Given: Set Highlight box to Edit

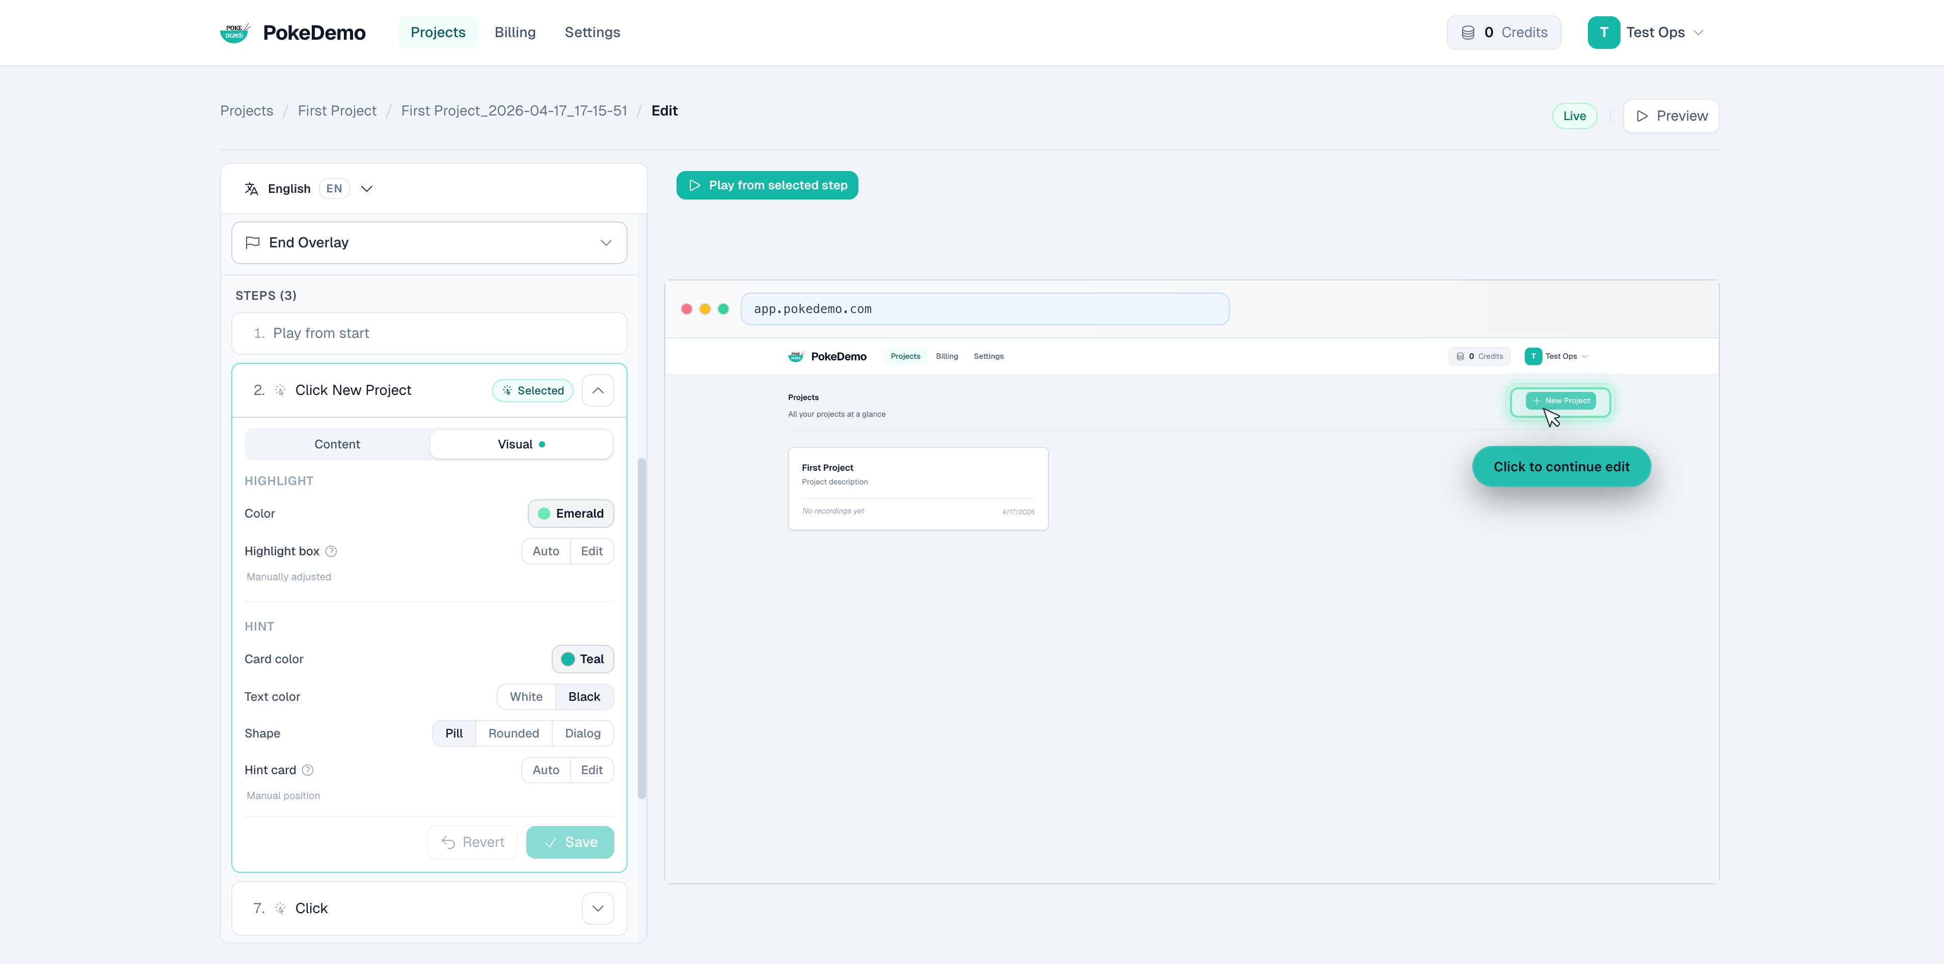Looking at the screenshot, I should pos(591,551).
